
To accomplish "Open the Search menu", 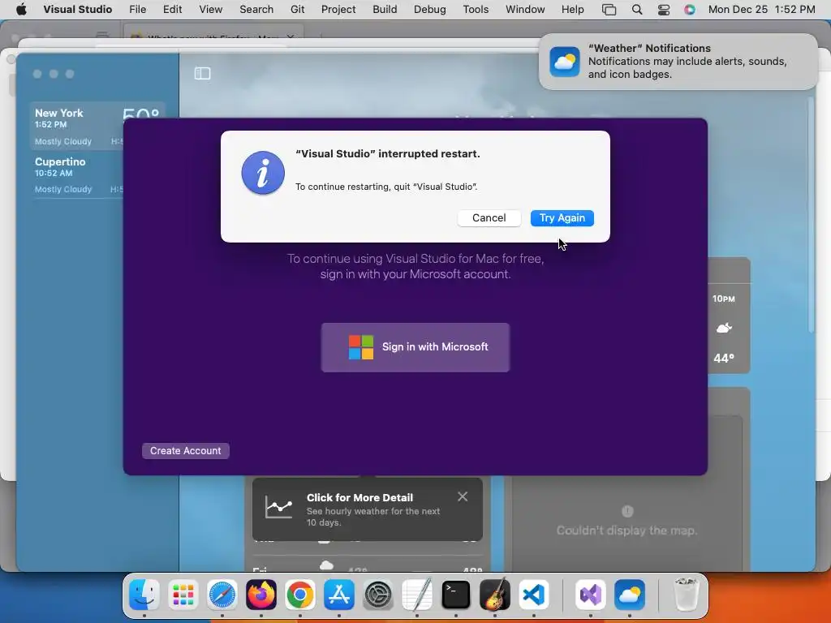I will [x=256, y=10].
